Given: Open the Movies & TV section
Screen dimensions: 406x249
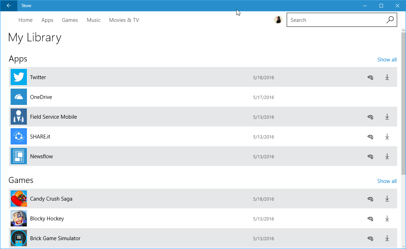Looking at the screenshot, I should coord(124,20).
